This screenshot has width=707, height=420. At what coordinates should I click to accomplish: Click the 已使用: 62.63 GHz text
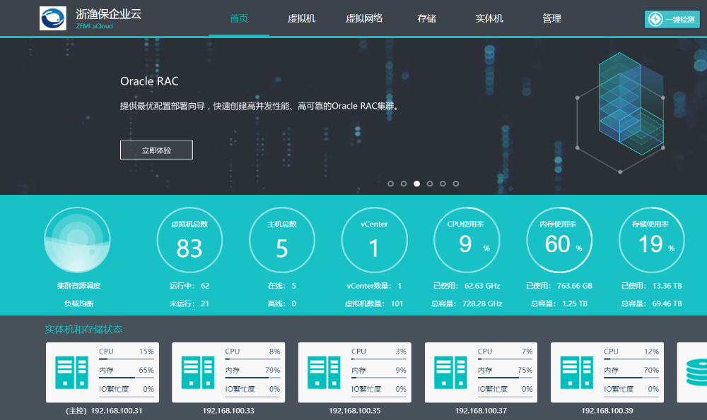(x=467, y=286)
